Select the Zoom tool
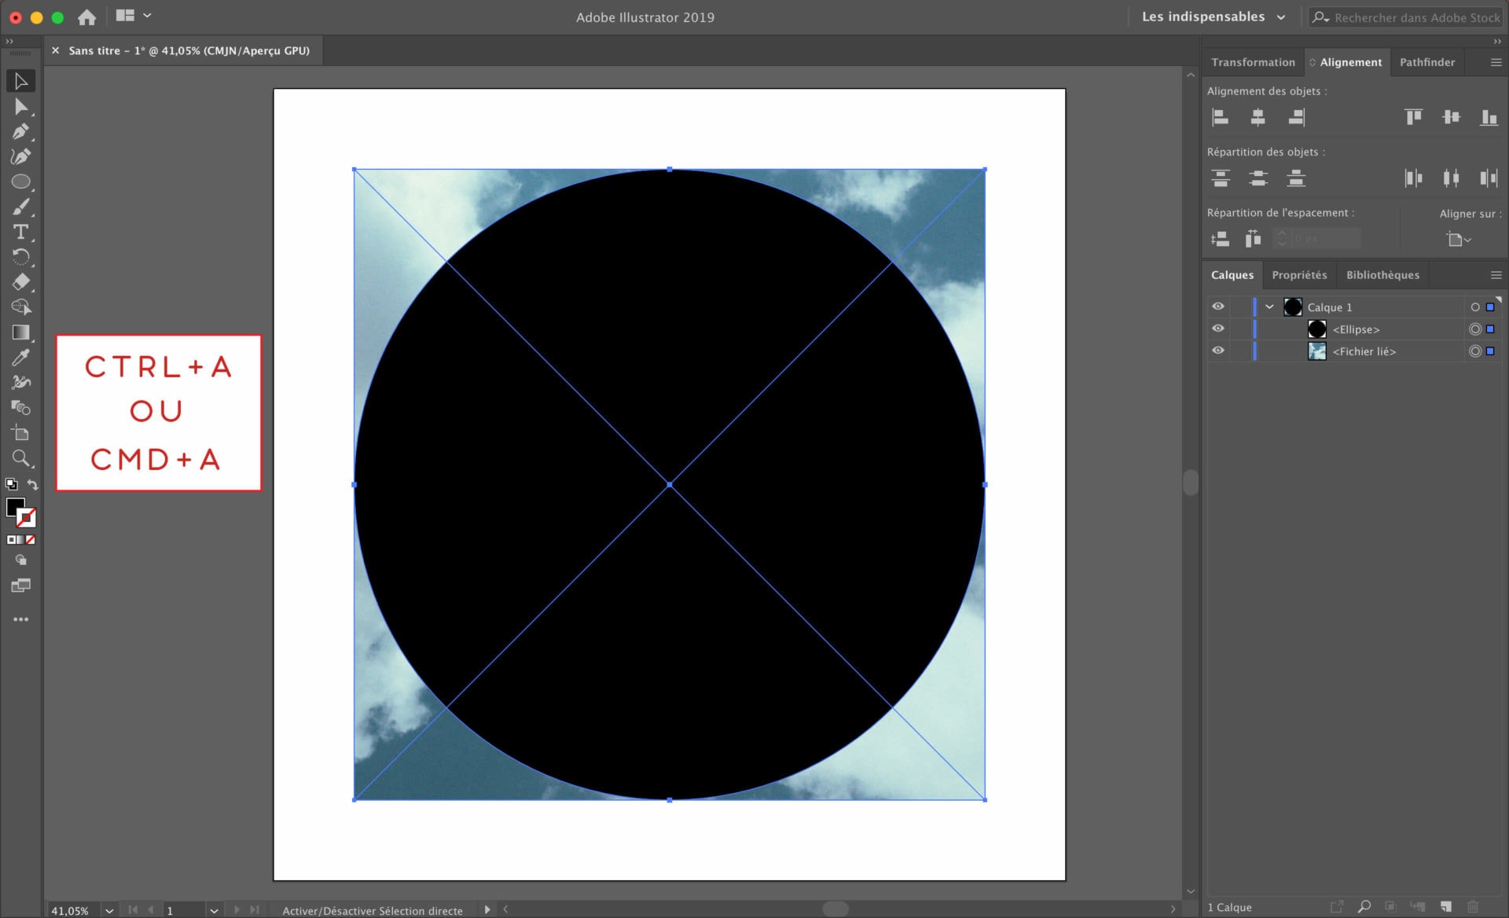 pyautogui.click(x=20, y=458)
